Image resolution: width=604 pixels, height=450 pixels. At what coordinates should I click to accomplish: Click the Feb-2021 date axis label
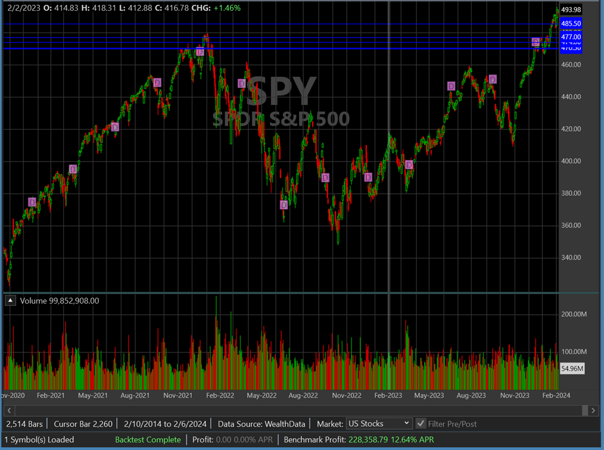pyautogui.click(x=51, y=395)
